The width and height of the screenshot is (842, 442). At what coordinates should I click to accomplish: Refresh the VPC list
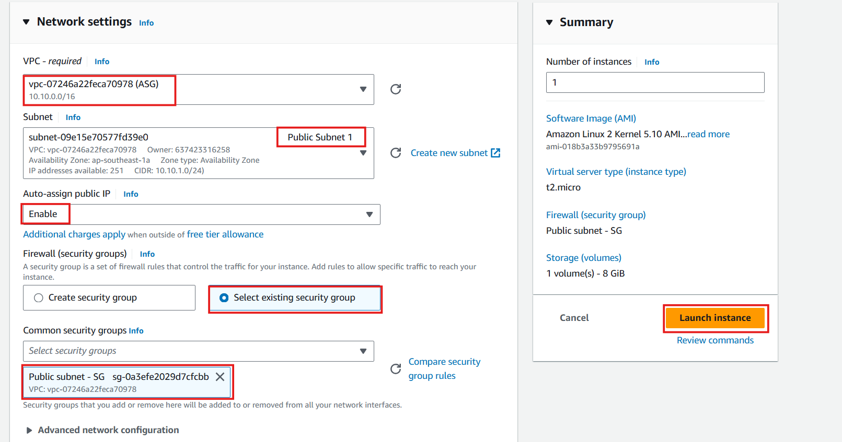[396, 89]
